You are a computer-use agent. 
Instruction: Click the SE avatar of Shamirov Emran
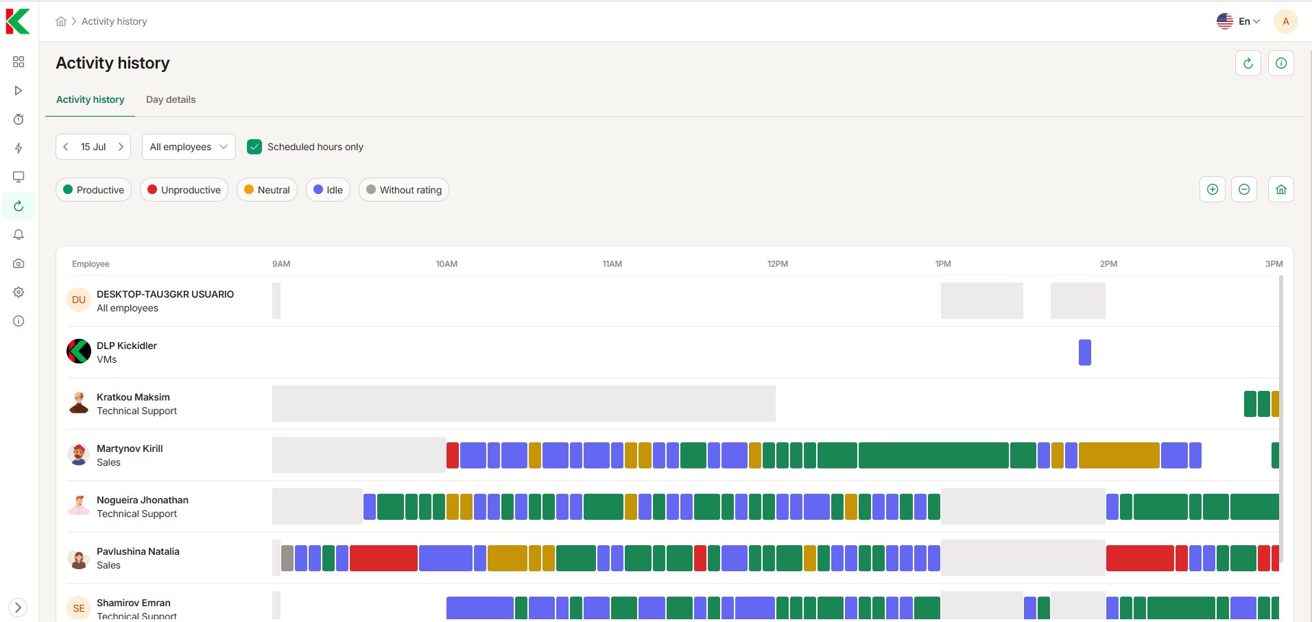pos(79,608)
